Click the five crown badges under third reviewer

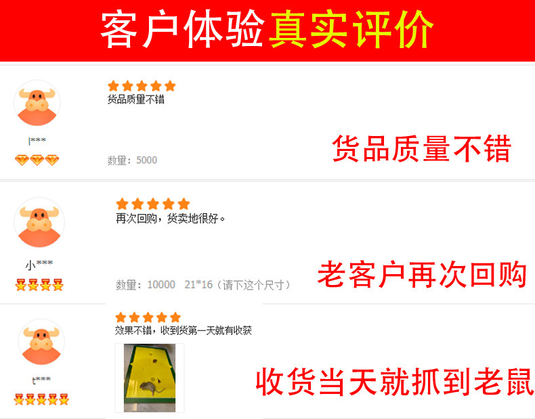41,399
